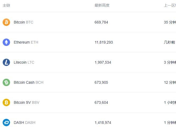Image resolution: width=176 pixels, height=127 pixels.
Task: Click Bitcoin SV block height 673,604
Action: [101, 102]
